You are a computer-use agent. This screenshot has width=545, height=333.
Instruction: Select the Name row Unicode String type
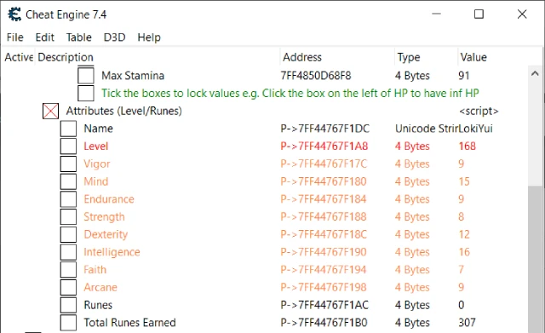point(427,129)
